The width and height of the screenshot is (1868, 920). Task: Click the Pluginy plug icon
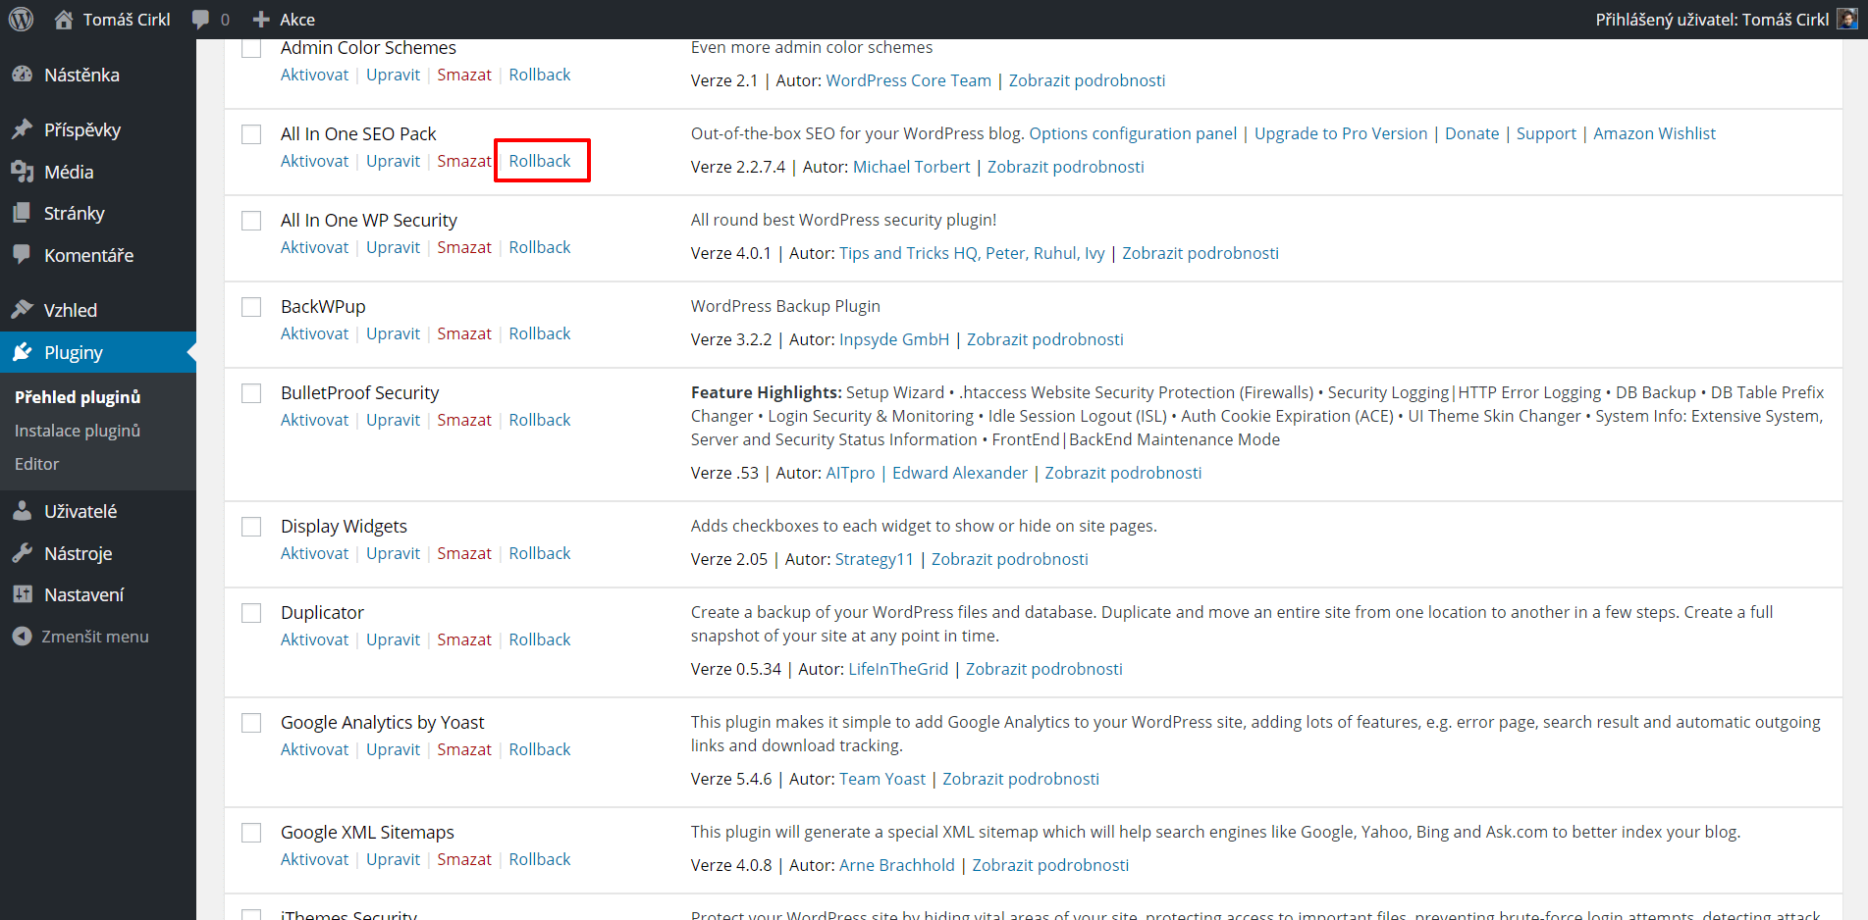pos(22,352)
